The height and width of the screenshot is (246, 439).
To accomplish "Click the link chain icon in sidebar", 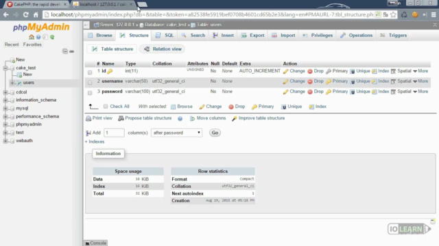I will pyautogui.click(x=71, y=51).
